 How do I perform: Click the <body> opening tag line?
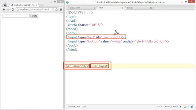coord(71,33)
